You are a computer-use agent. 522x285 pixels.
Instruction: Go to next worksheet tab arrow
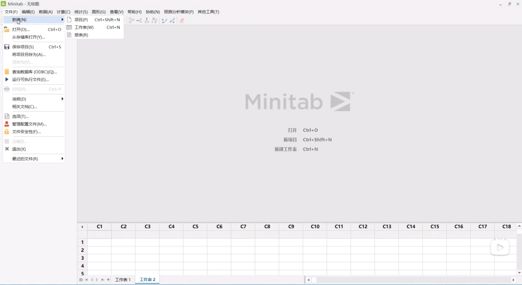point(97,280)
